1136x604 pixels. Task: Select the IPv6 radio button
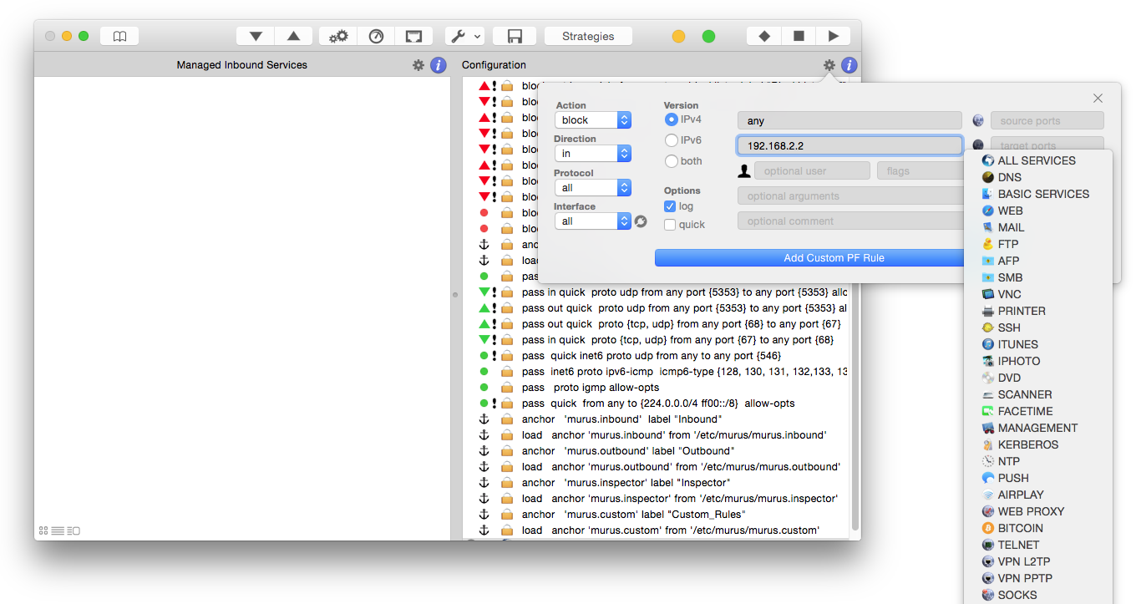click(x=671, y=140)
